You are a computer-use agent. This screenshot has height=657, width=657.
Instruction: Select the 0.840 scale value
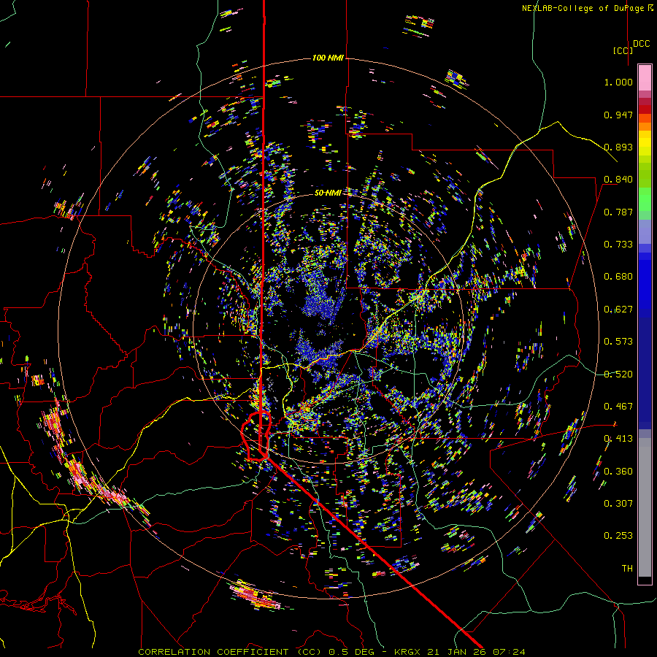pos(618,180)
